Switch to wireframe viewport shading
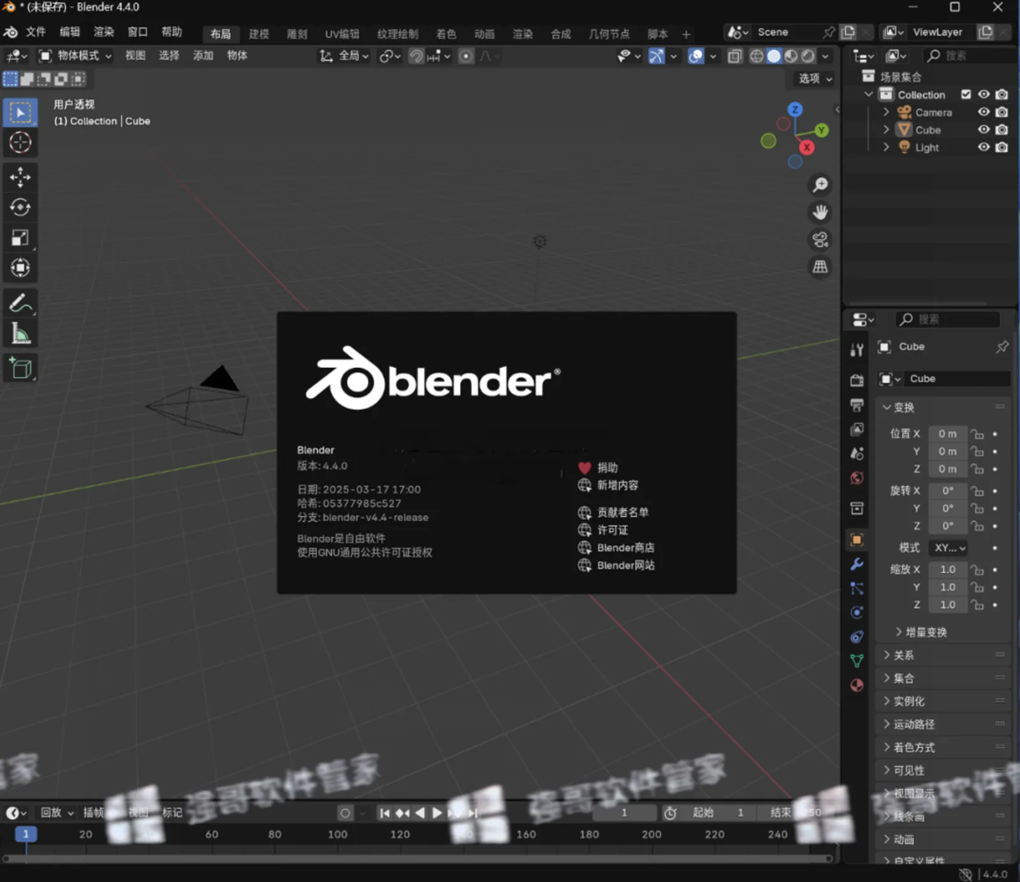The width and height of the screenshot is (1020, 882). point(757,56)
